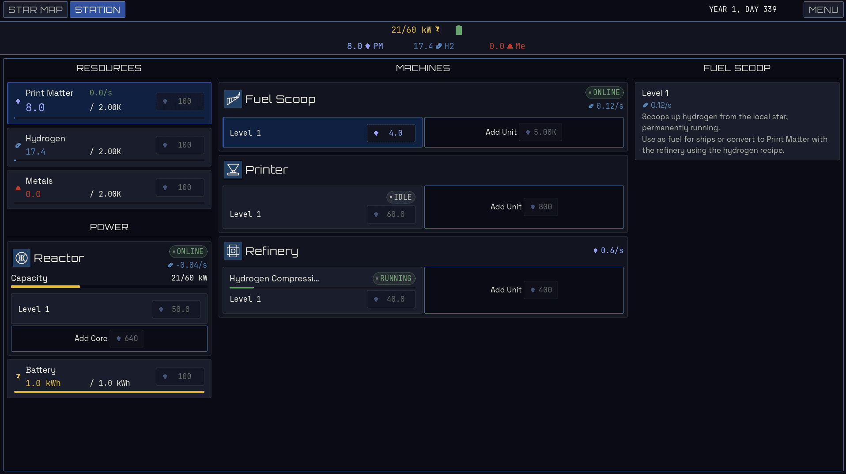Click the Printer machine icon
The width and height of the screenshot is (846, 474).
click(x=233, y=170)
